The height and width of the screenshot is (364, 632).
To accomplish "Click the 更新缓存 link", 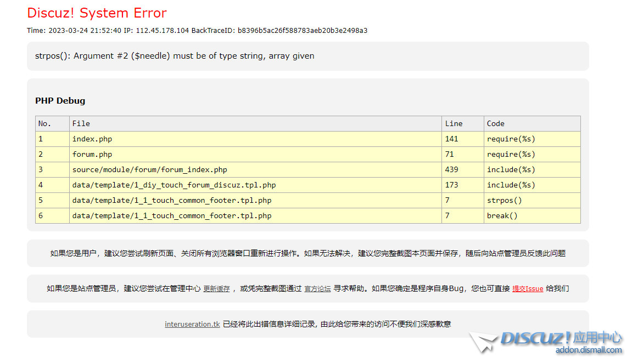I will coord(216,289).
